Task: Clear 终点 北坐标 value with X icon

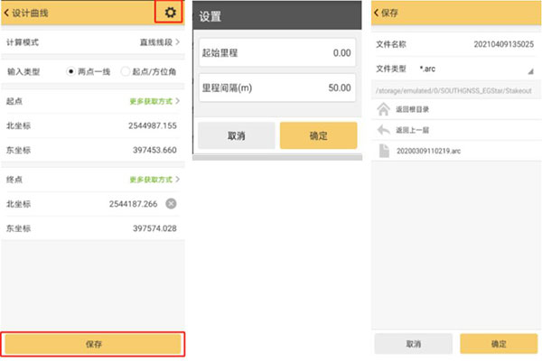Action: click(171, 203)
